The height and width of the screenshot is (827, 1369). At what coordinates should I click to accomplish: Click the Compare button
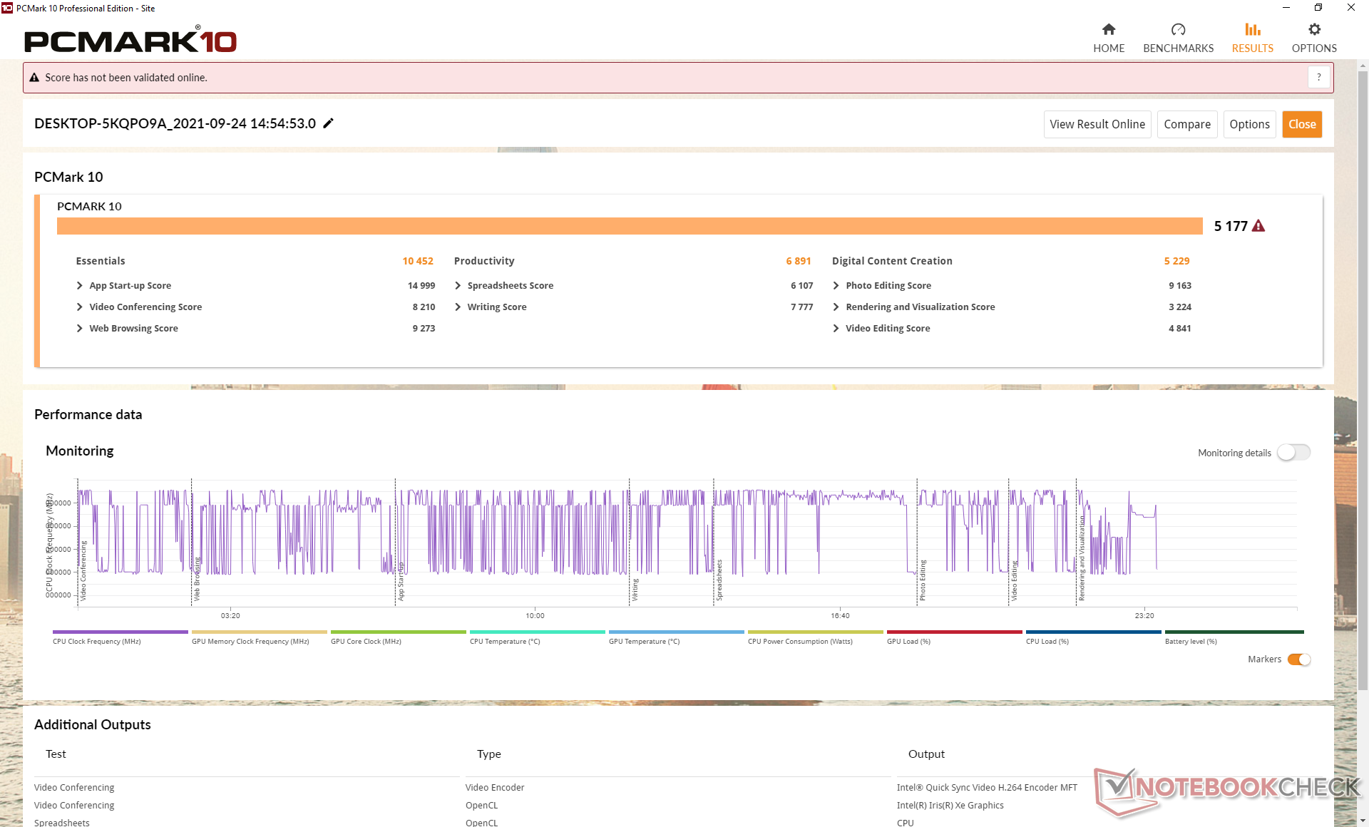pyautogui.click(x=1186, y=124)
